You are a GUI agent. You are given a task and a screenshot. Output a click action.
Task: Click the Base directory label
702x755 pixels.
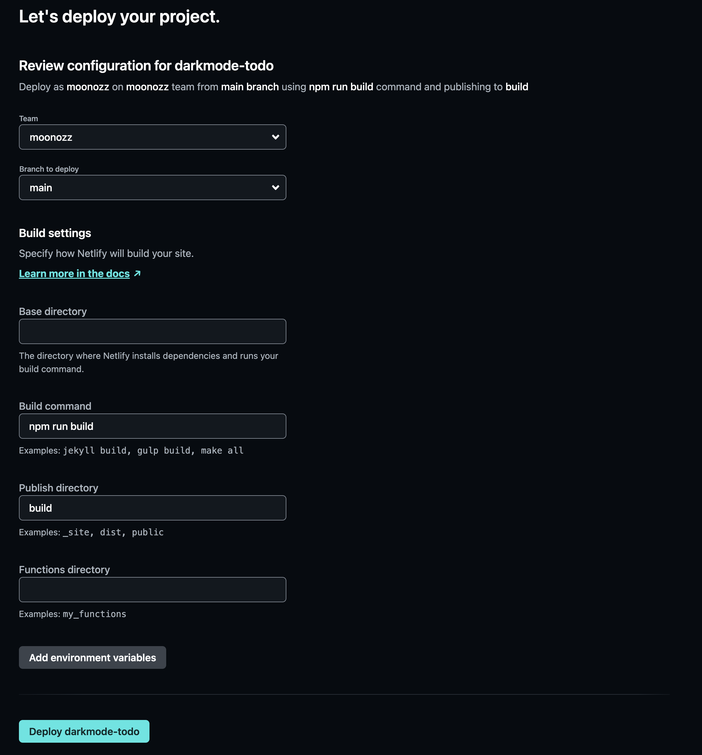coord(53,312)
